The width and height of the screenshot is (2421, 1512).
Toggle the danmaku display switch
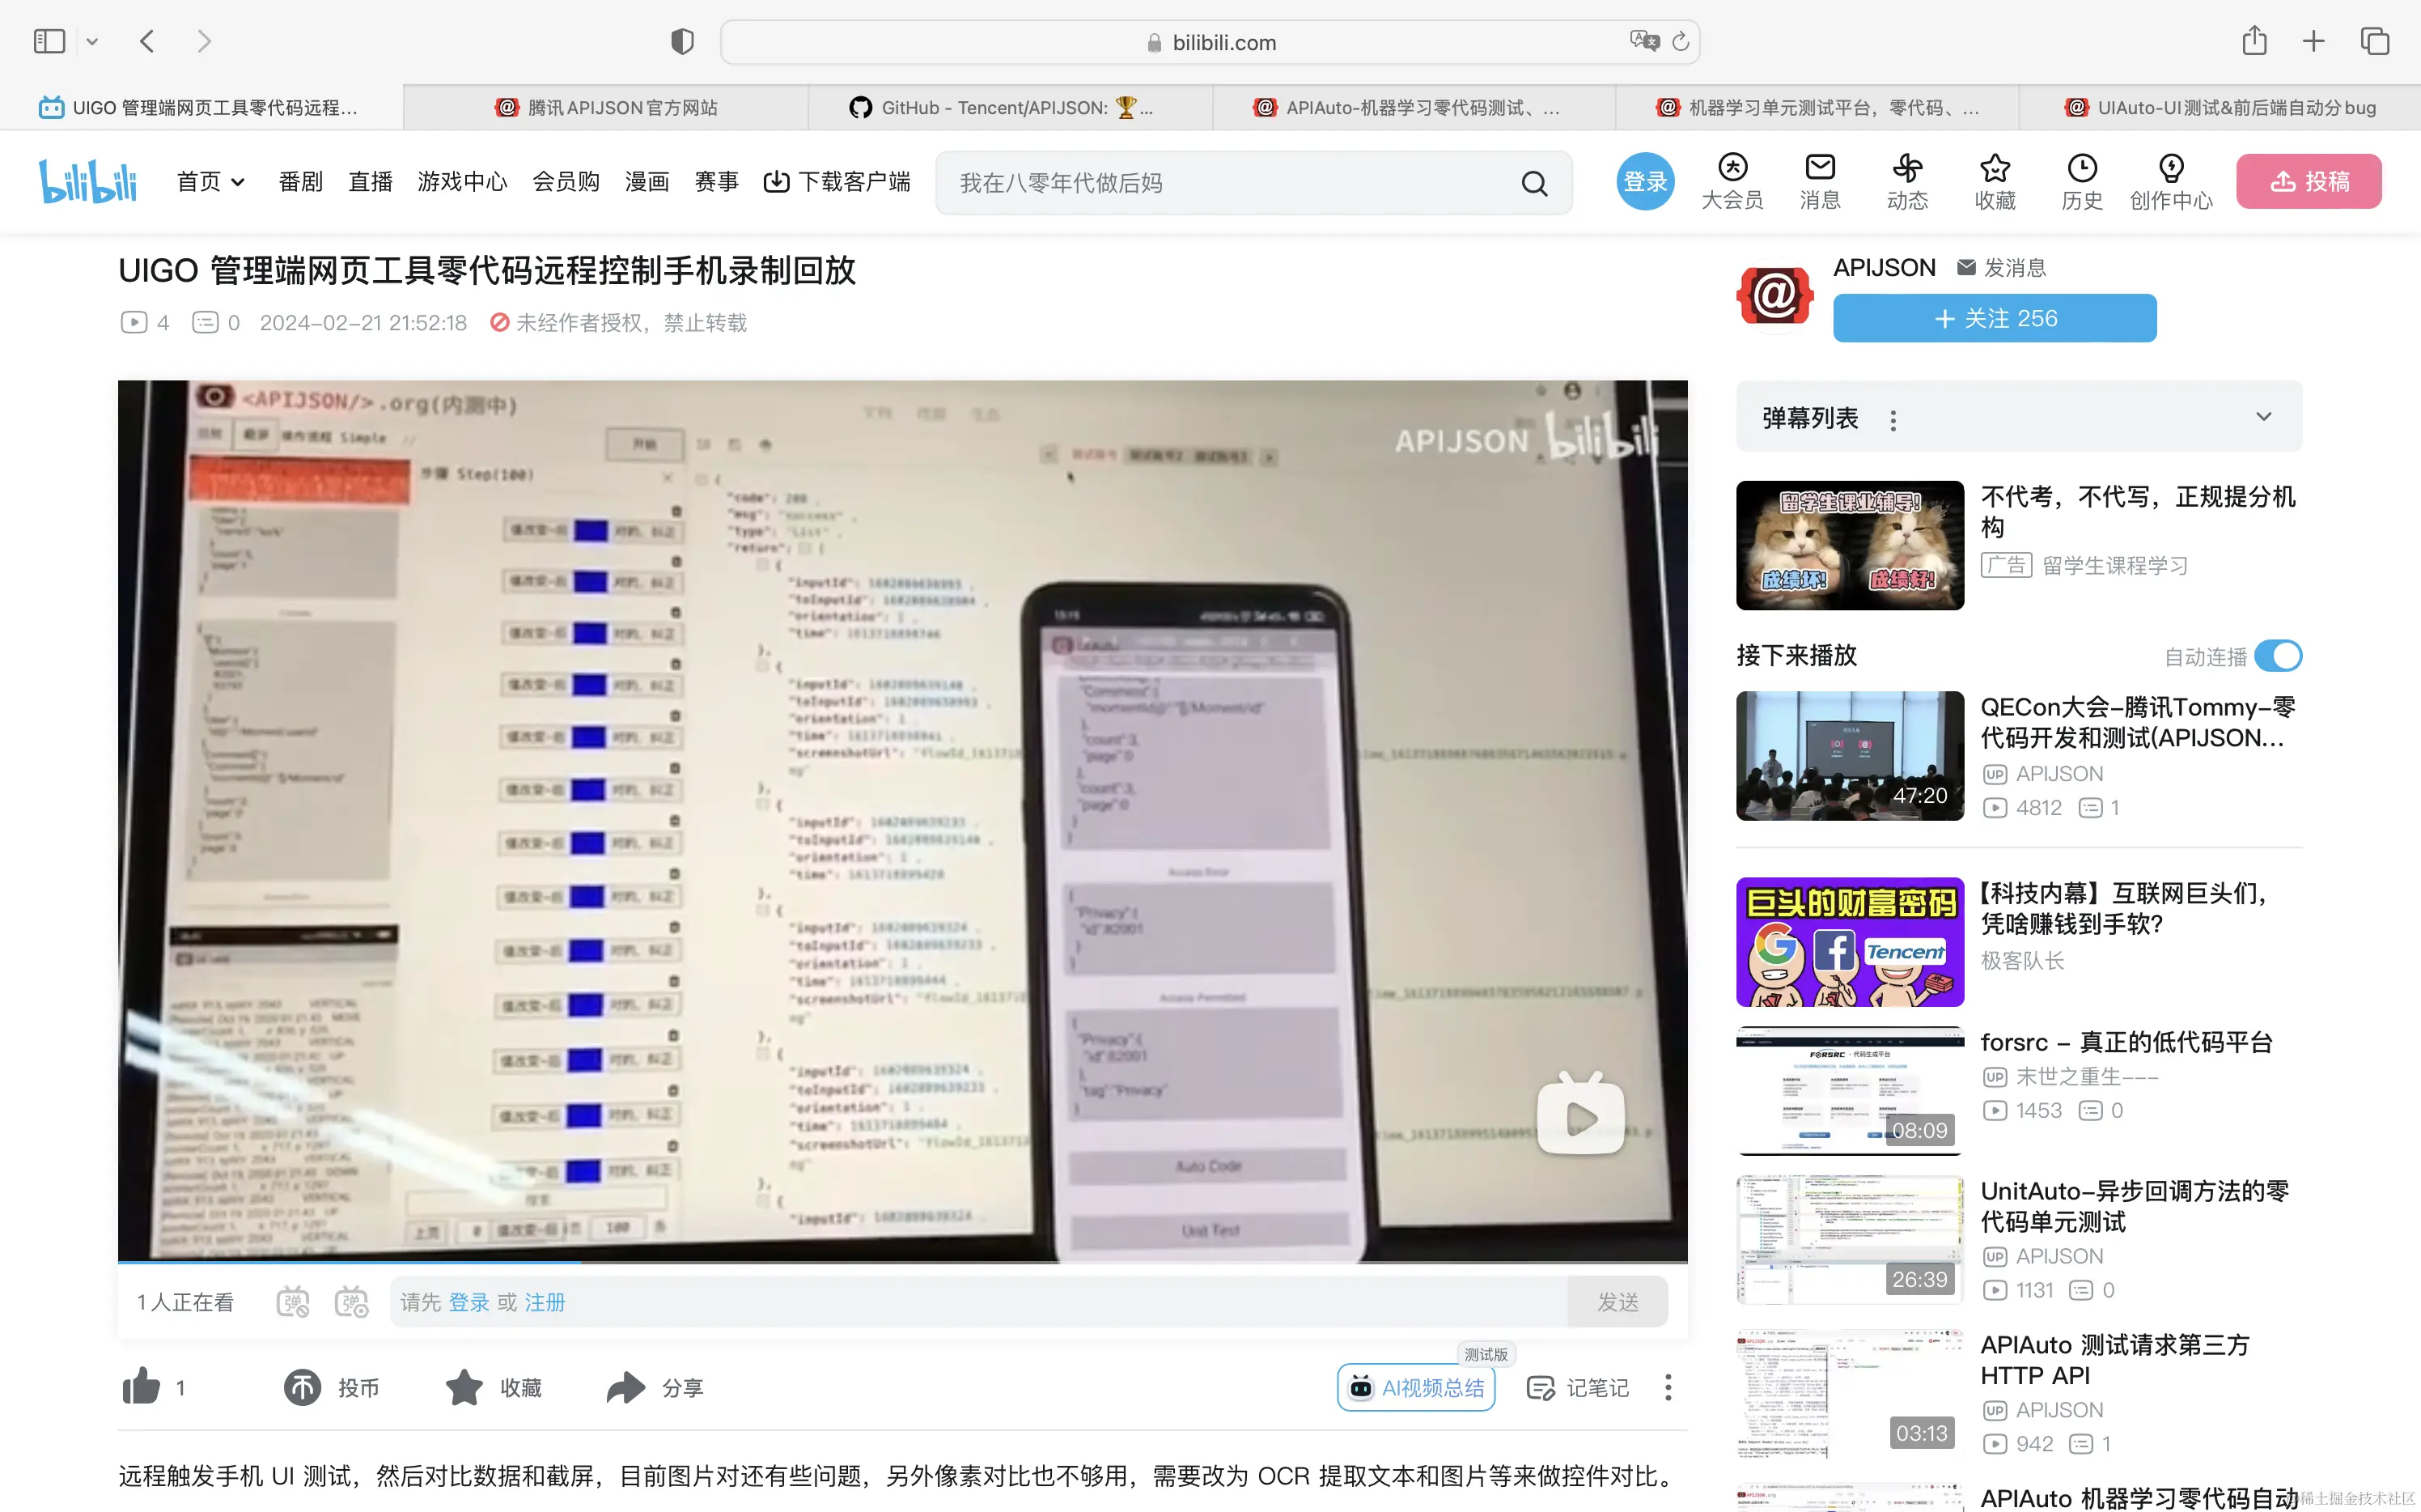pos(293,1302)
